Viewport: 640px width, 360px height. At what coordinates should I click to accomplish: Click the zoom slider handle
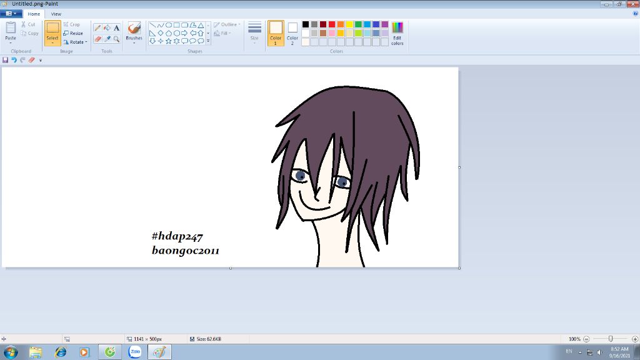point(611,339)
